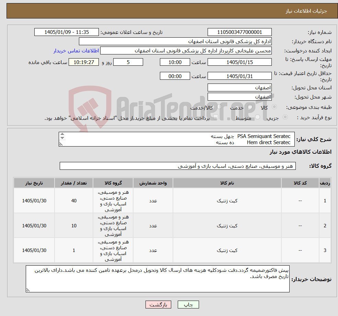This screenshot has width=338, height=316.
Task: Click the announcement date field 1405/01/09 - 11:35
Action: tap(67, 32)
